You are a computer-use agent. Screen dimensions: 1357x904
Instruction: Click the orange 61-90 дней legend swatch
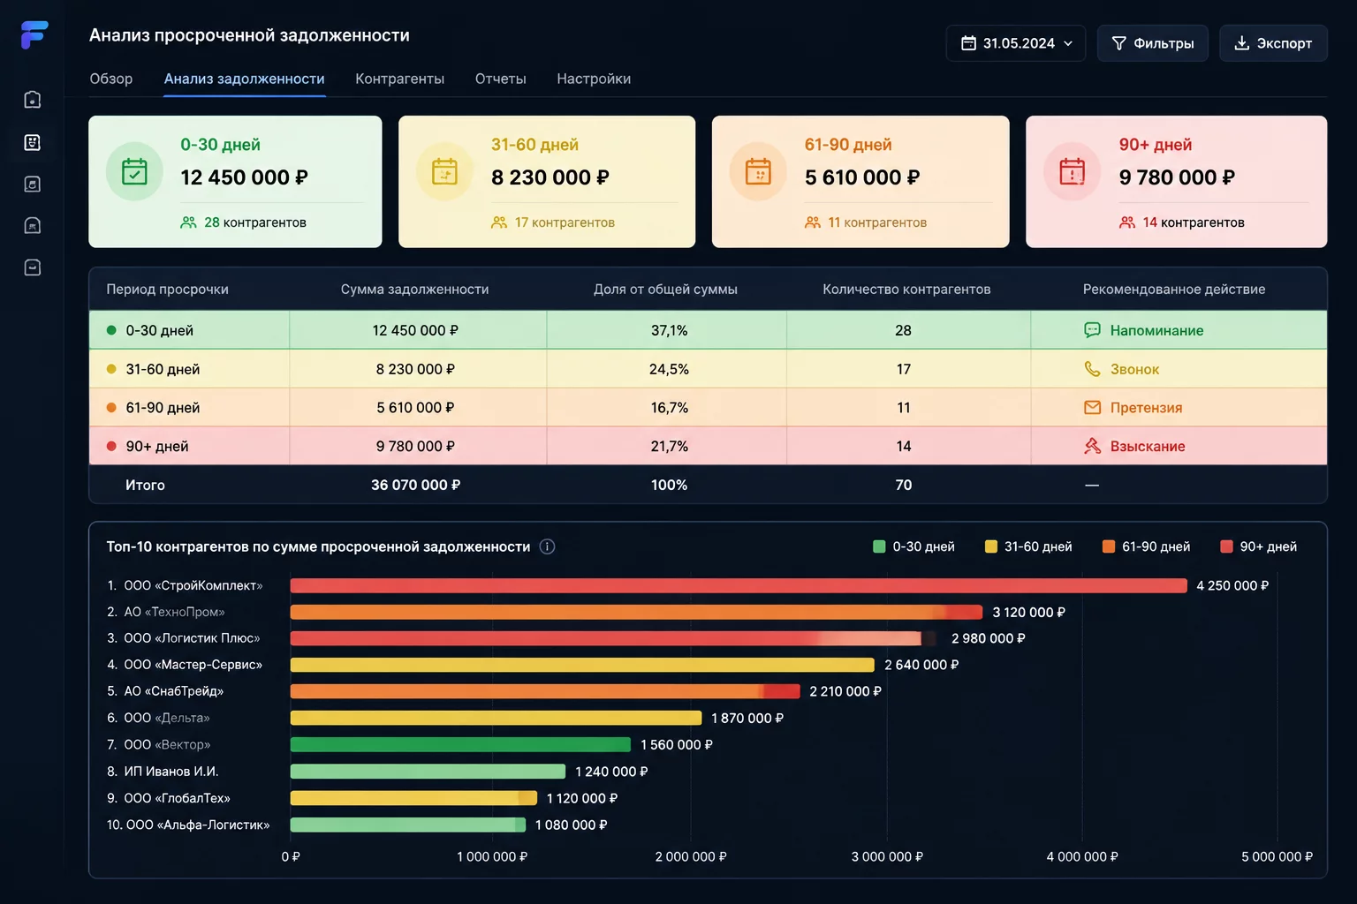pos(1109,546)
